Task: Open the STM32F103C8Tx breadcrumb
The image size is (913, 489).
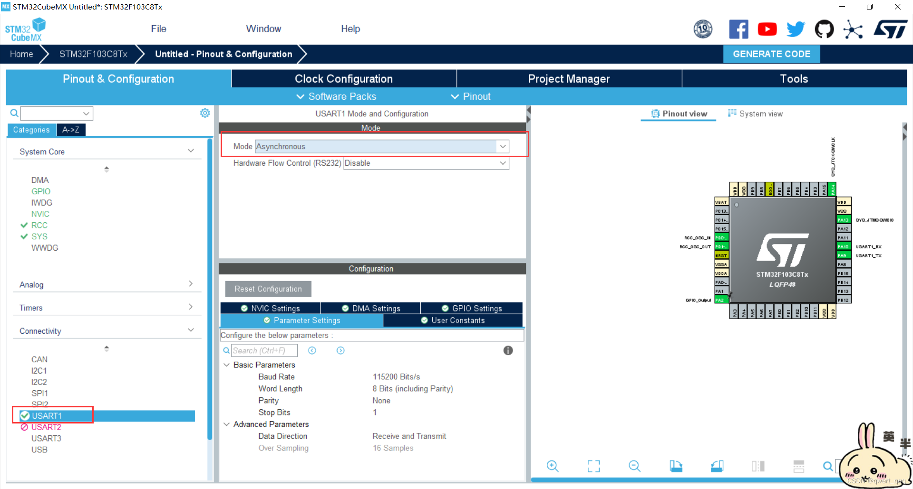Action: click(93, 54)
